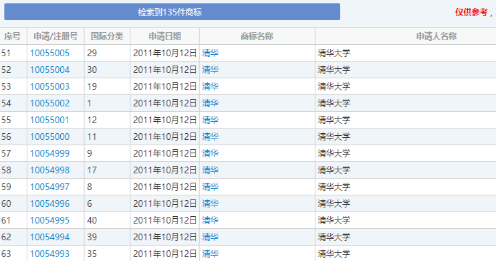Click the 序号 column header
496x261 pixels.
(x=13, y=36)
